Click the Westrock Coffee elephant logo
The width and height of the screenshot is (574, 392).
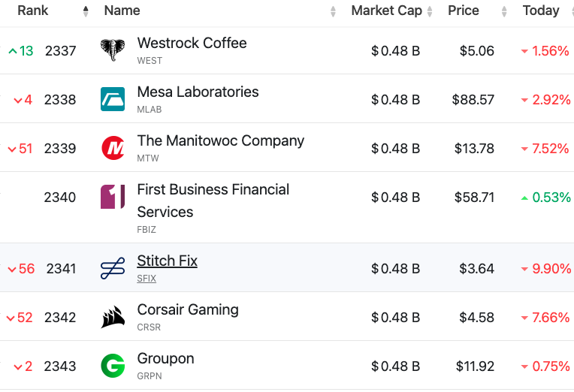point(113,50)
